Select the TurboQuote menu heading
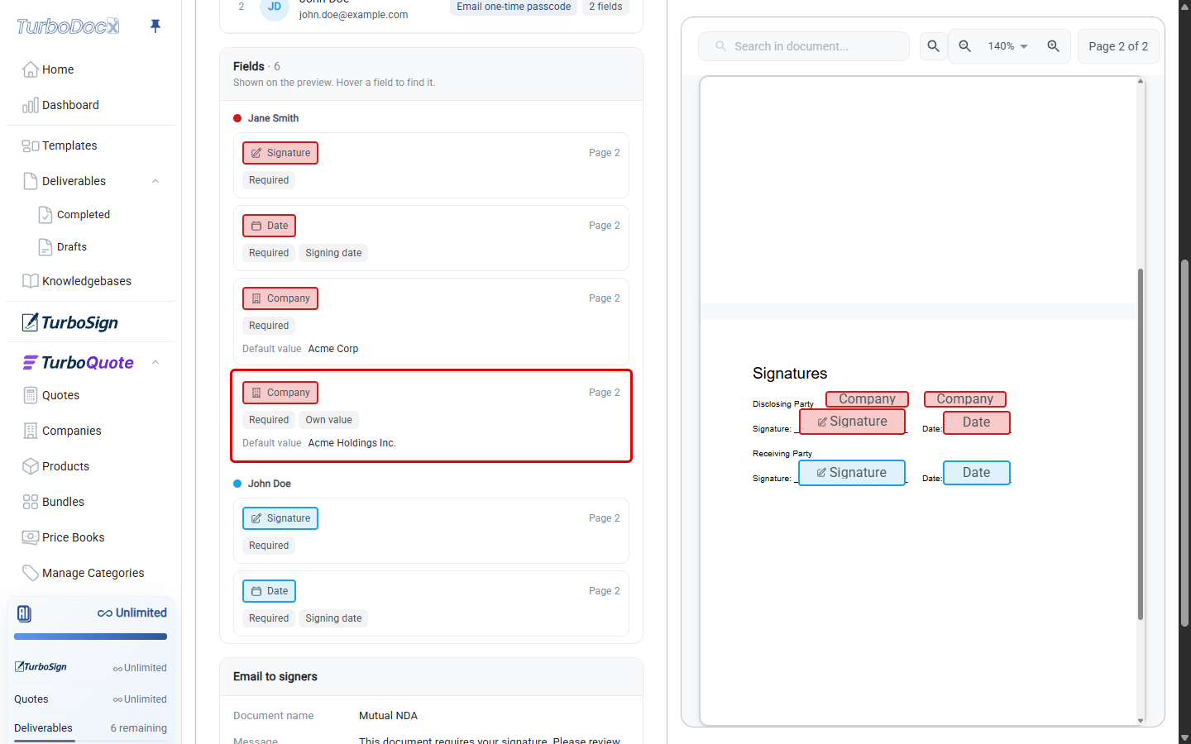 [79, 362]
